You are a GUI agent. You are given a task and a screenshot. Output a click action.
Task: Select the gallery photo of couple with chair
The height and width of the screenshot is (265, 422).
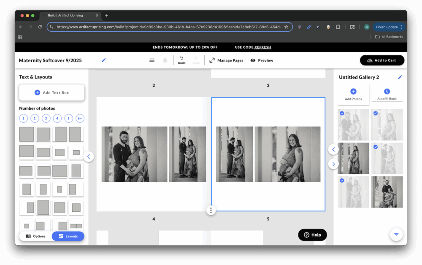coord(387,192)
